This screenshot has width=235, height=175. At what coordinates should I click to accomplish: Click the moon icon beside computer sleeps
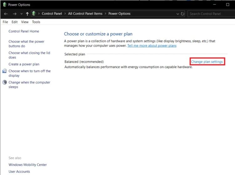pos(5,83)
